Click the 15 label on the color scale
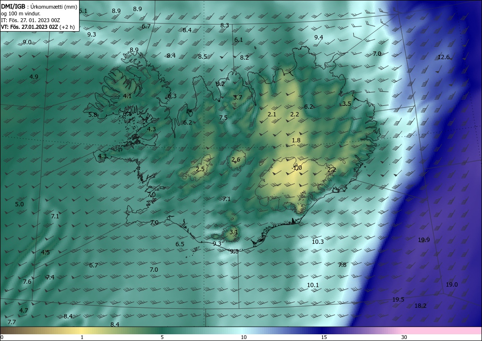The image size is (482, 341). tap(324, 338)
